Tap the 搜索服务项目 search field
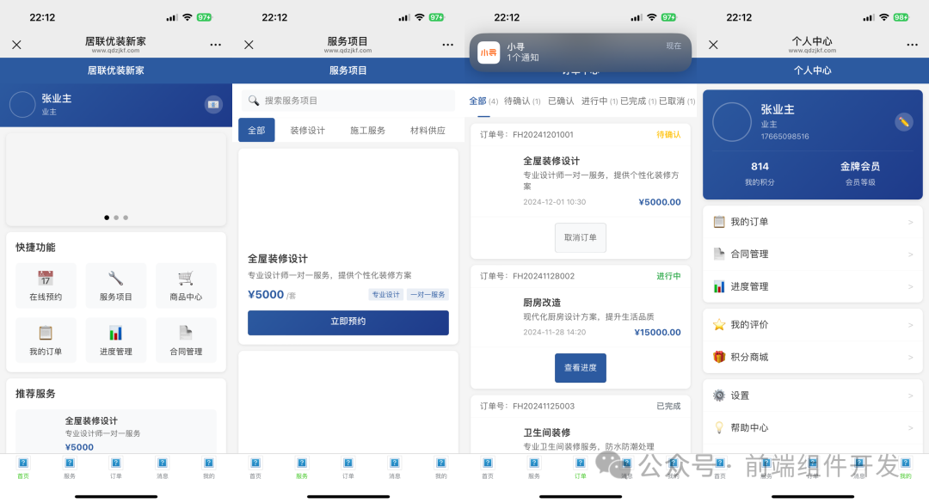This screenshot has width=929, height=503. pyautogui.click(x=348, y=101)
